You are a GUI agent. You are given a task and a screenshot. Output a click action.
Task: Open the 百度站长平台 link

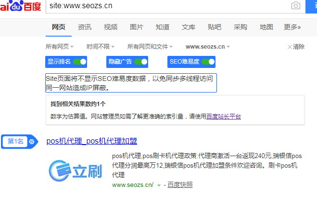click(x=224, y=117)
